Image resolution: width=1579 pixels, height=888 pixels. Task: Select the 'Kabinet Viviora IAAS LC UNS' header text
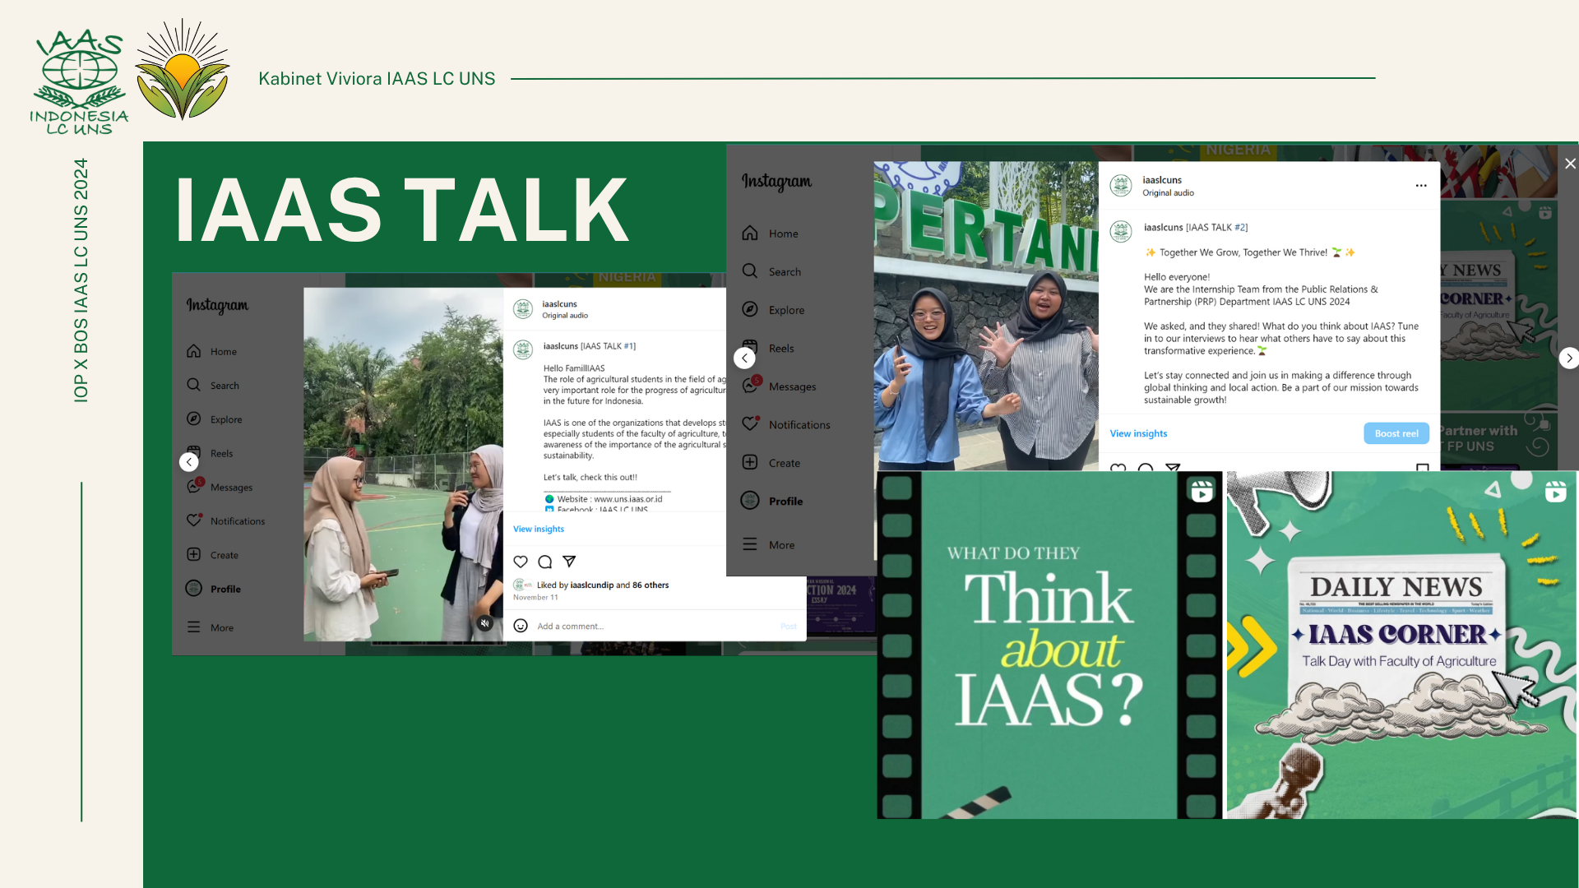(377, 79)
